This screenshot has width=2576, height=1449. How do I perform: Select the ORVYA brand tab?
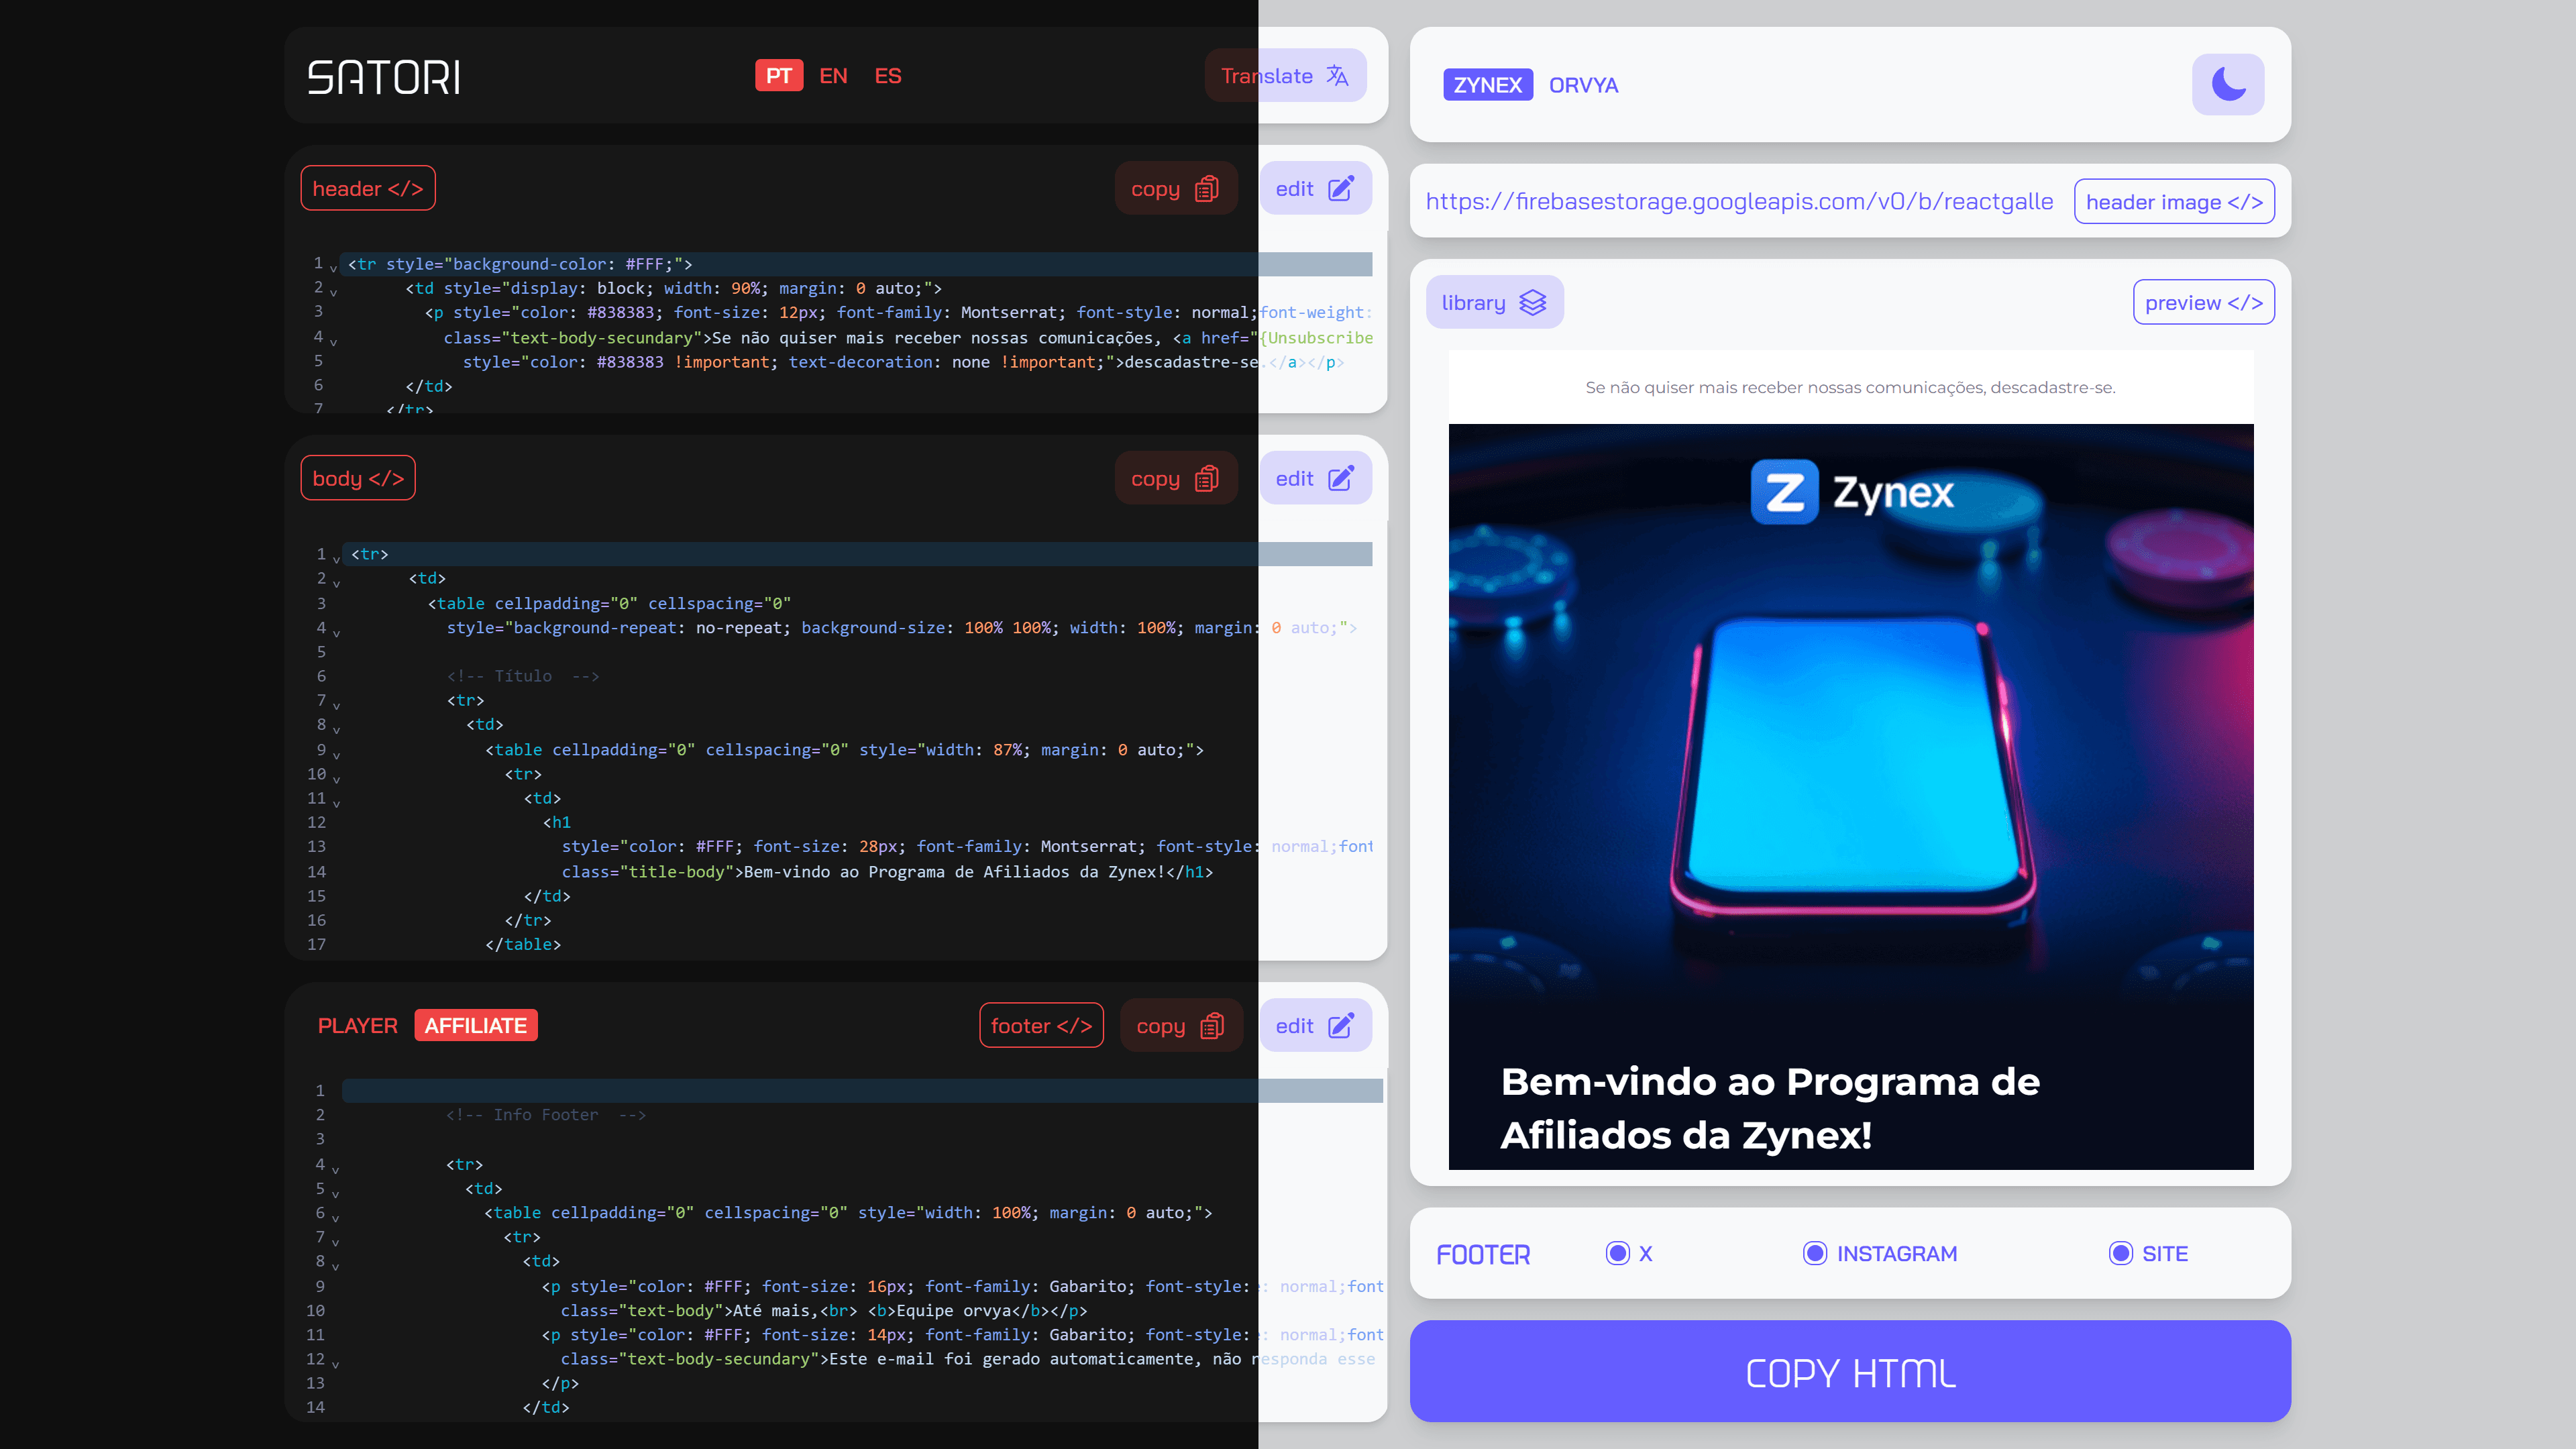tap(1583, 85)
